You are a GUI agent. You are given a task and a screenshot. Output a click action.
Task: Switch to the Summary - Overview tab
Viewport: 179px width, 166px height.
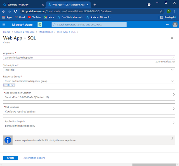pyautogui.click(x=18, y=5)
